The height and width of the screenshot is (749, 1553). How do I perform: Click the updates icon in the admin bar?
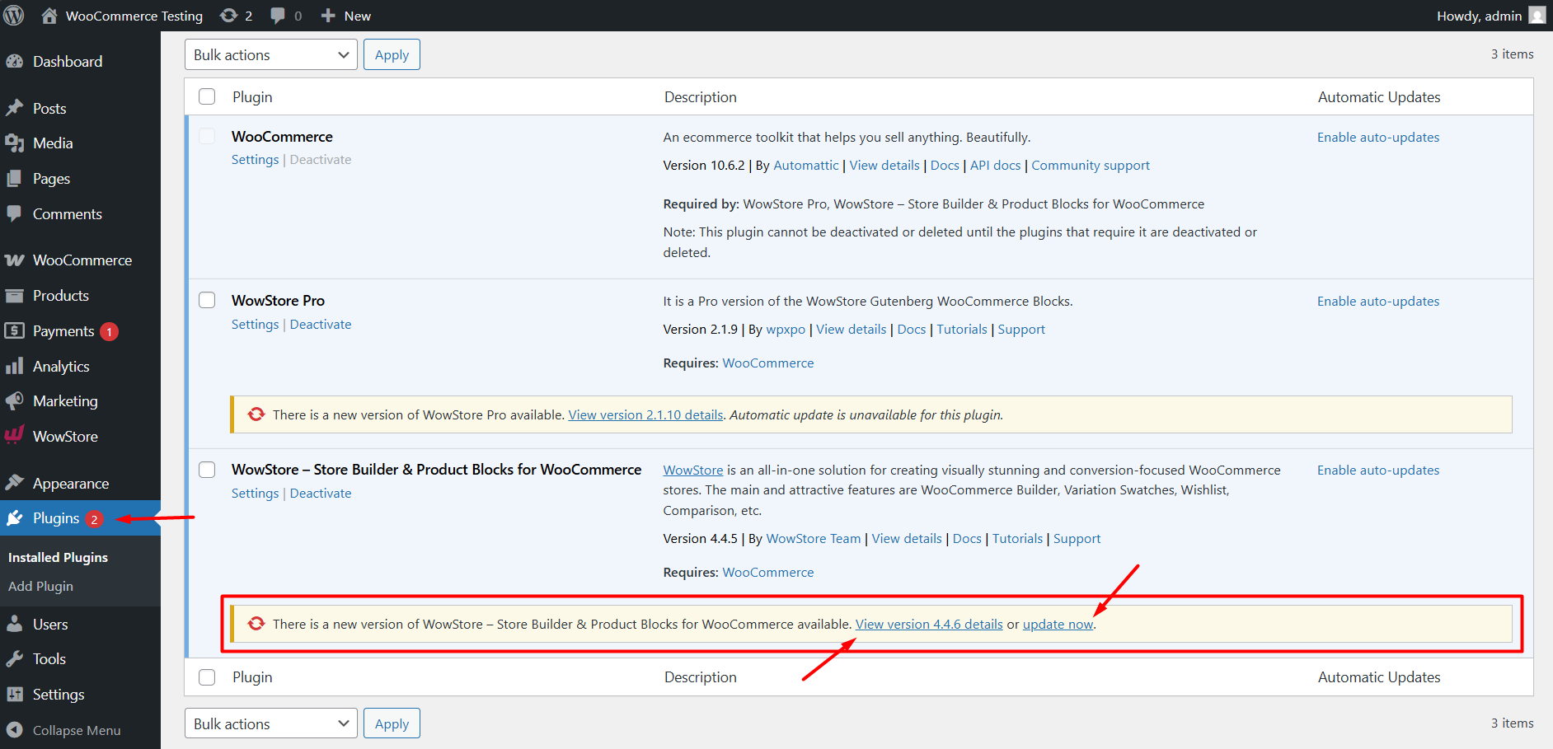click(228, 15)
